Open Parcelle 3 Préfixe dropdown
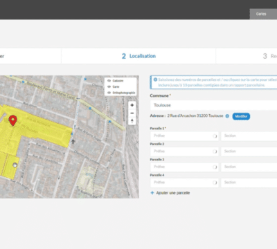The image size is (277, 249). tap(184, 167)
